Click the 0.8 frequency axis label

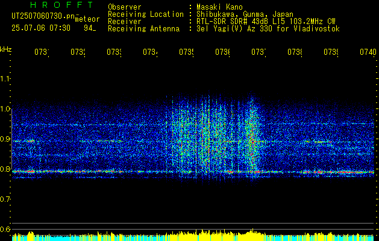click(x=5, y=169)
